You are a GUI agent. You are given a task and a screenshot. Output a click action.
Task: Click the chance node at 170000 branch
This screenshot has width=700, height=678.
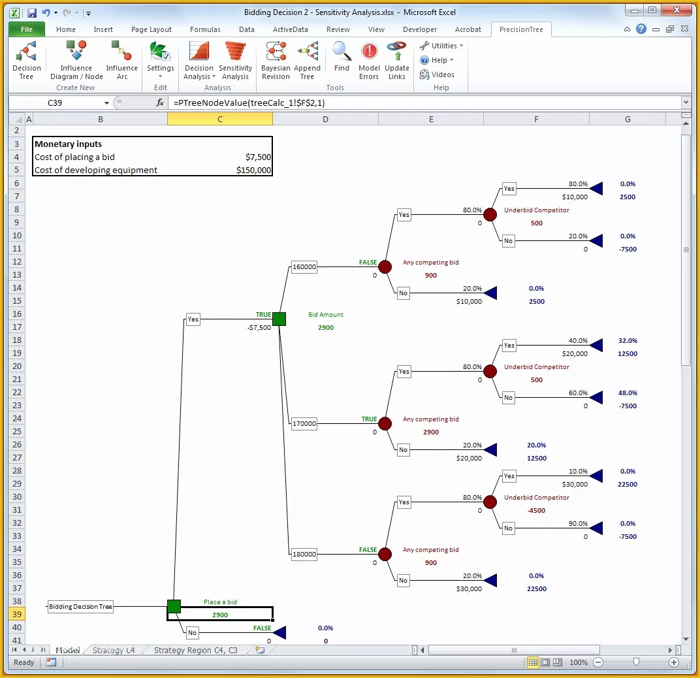[x=385, y=423]
